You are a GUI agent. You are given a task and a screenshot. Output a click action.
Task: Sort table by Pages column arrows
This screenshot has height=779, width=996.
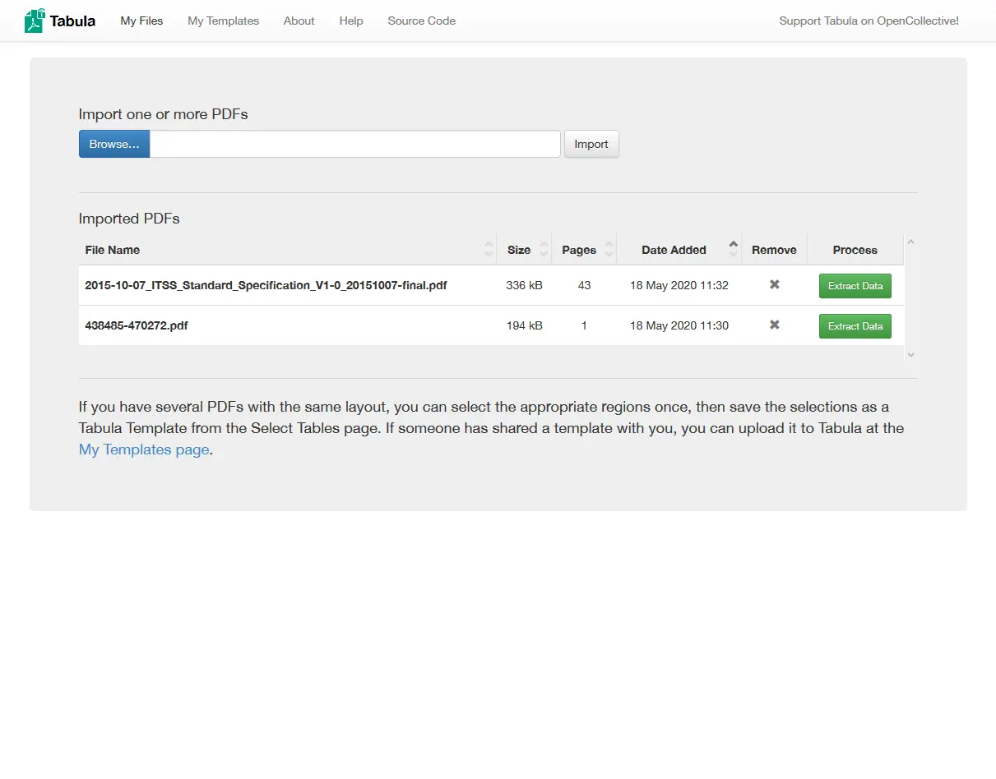pyautogui.click(x=609, y=250)
